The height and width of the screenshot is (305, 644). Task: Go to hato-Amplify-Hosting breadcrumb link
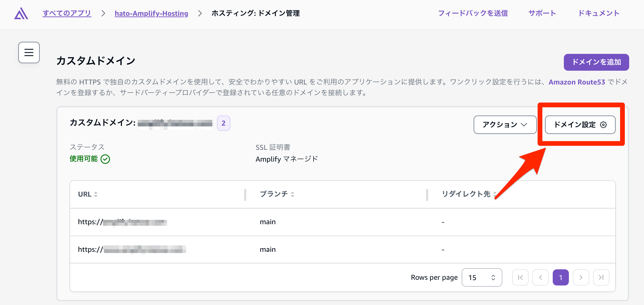coord(151,13)
